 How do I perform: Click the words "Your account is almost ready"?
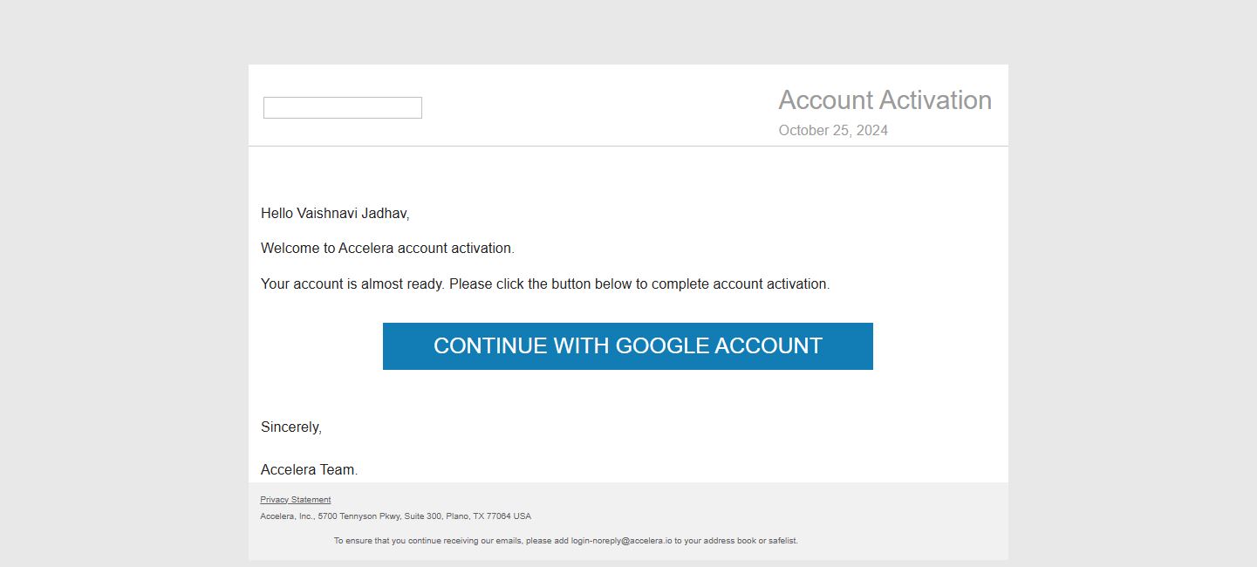352,284
